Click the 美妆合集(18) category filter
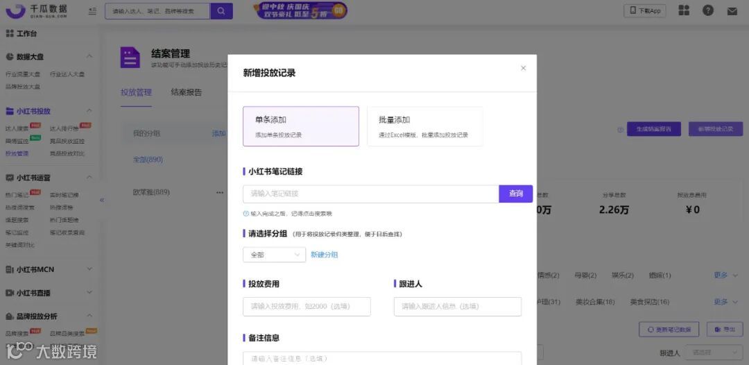The width and height of the screenshot is (749, 365). (x=595, y=302)
